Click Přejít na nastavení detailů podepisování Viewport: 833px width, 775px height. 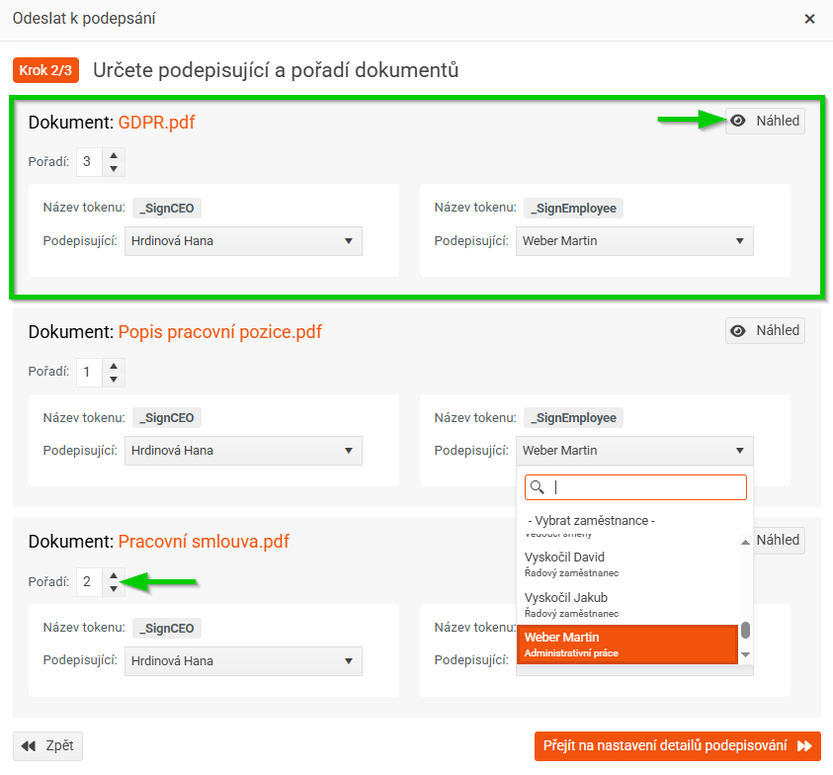677,746
